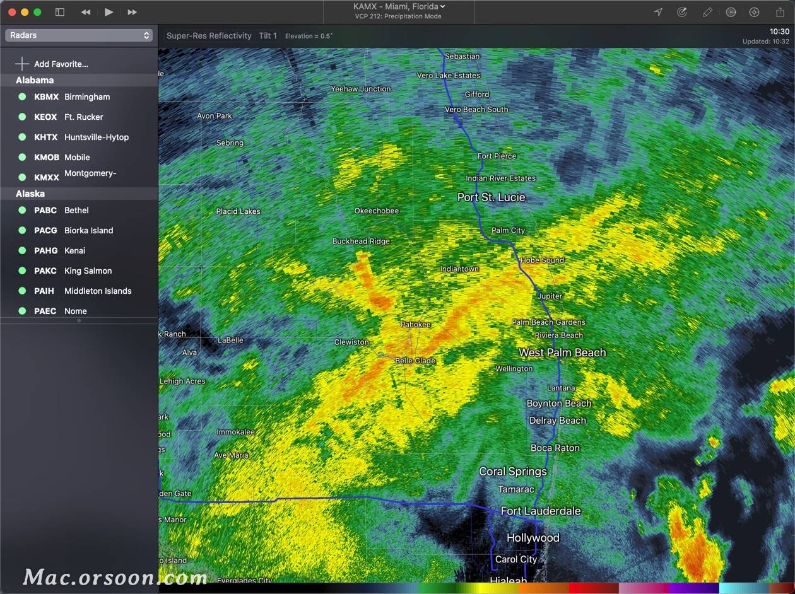Toggle the sidebar visibility icon
The image size is (795, 594).
60,12
